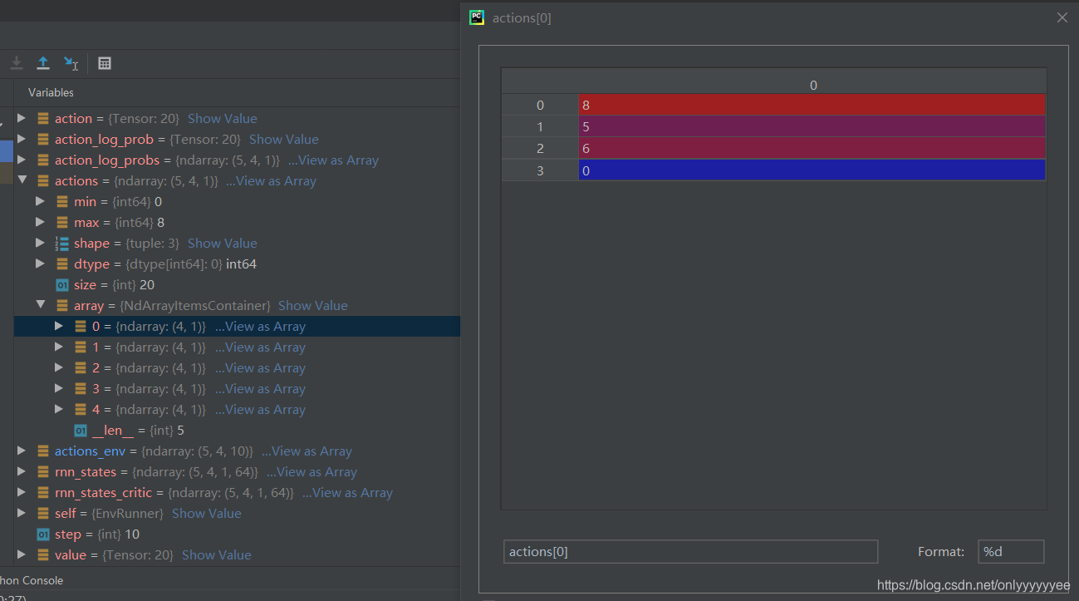
Task: View array element 1 as Array
Action: tap(260, 347)
